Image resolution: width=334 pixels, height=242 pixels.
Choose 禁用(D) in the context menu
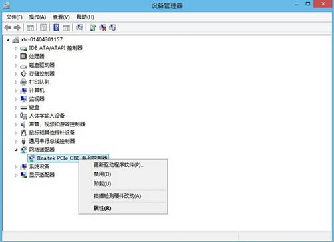click(102, 174)
